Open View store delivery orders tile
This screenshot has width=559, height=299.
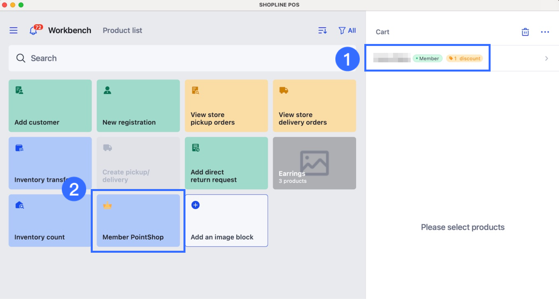pyautogui.click(x=315, y=106)
